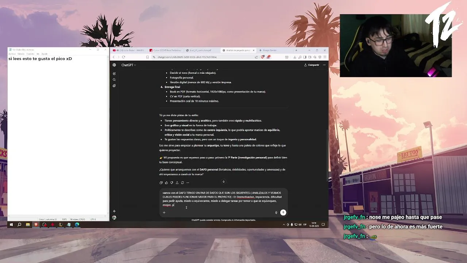Viewport: 467px width, 263px height.
Task: Regenerate the ChatGPT response
Action: tap(182, 183)
